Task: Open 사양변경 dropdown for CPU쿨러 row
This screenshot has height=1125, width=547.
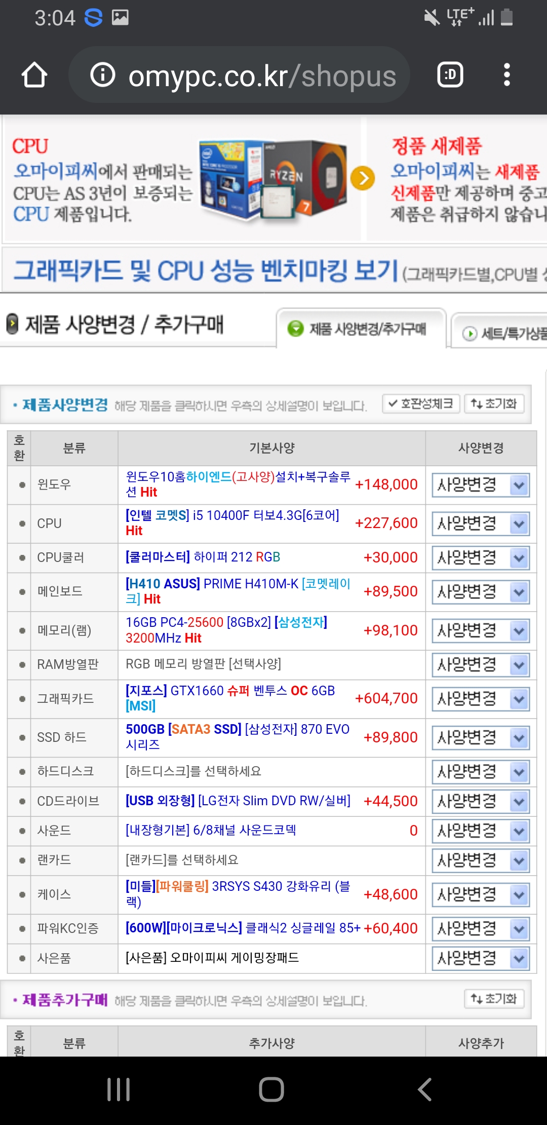Action: [x=481, y=558]
